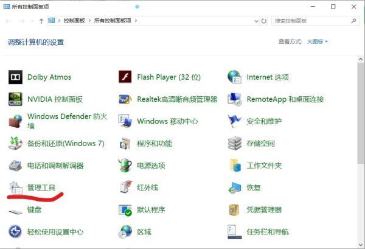365x249 pixels.
Task: Go up one level with Up arrow
Action: pos(41,21)
